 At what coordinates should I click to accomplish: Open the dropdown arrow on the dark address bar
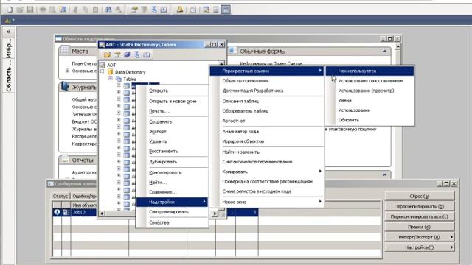[x=13, y=21]
